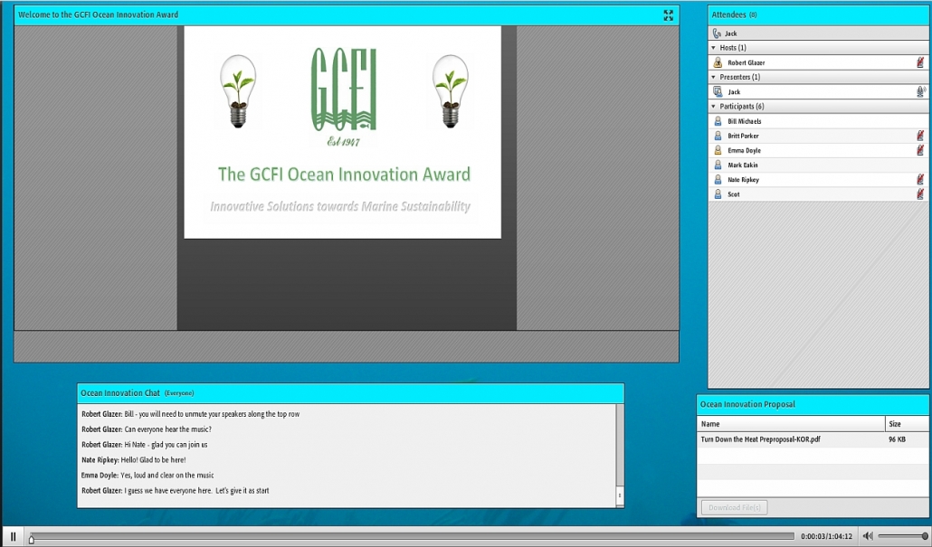Click Bill Michaels' participant avatar icon
The width and height of the screenshot is (932, 547).
[718, 121]
